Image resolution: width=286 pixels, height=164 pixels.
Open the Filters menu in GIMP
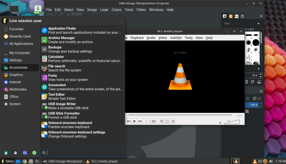[x=141, y=10]
